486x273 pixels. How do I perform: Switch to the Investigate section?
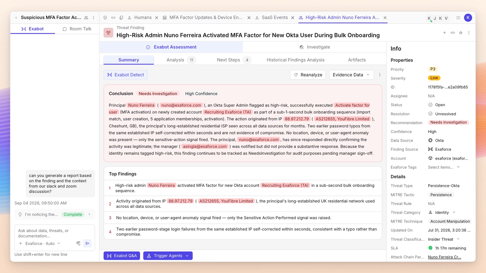coord(315,47)
